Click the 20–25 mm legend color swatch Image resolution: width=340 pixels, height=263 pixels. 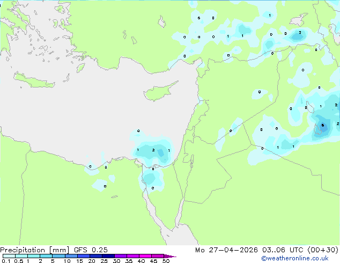pos(95,256)
